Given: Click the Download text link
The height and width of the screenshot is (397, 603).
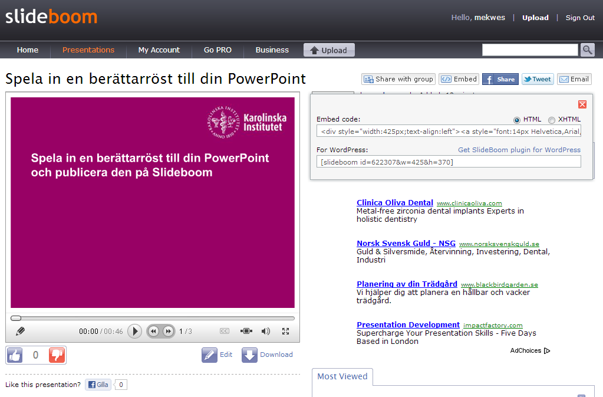Looking at the screenshot, I should coord(276,355).
